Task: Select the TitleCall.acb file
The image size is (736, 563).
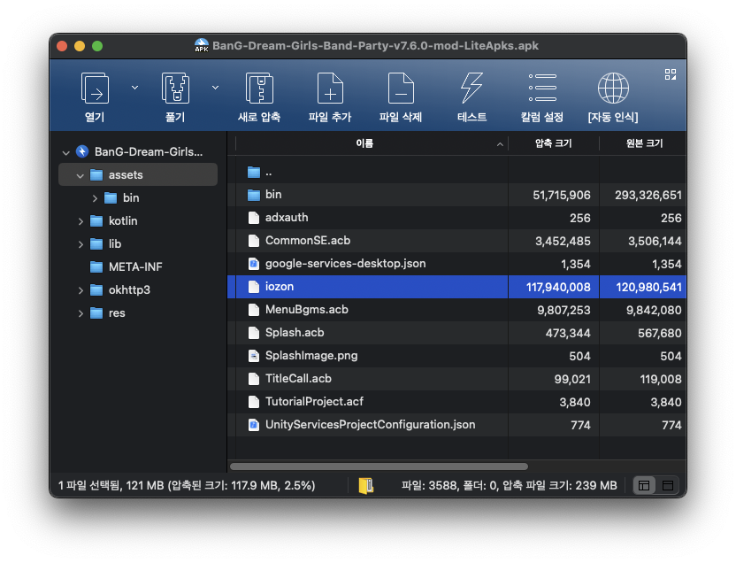Action: [456, 379]
